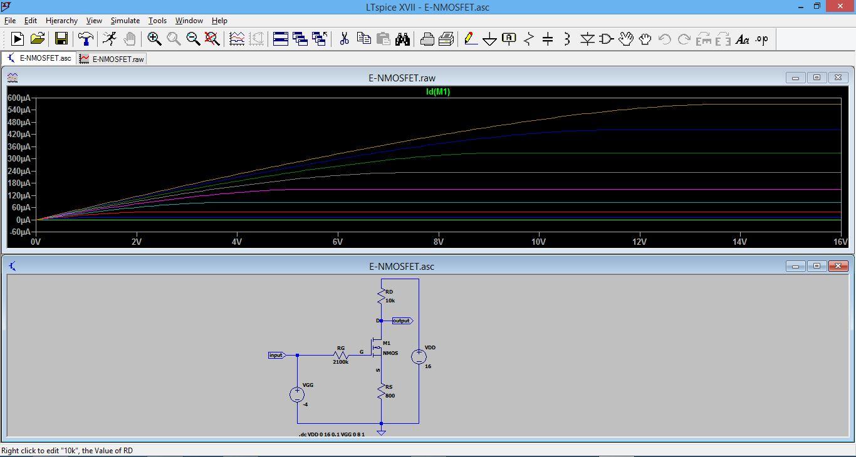Image resolution: width=856 pixels, height=457 pixels.
Task: Place a capacitor on the schematic
Action: pos(546,39)
